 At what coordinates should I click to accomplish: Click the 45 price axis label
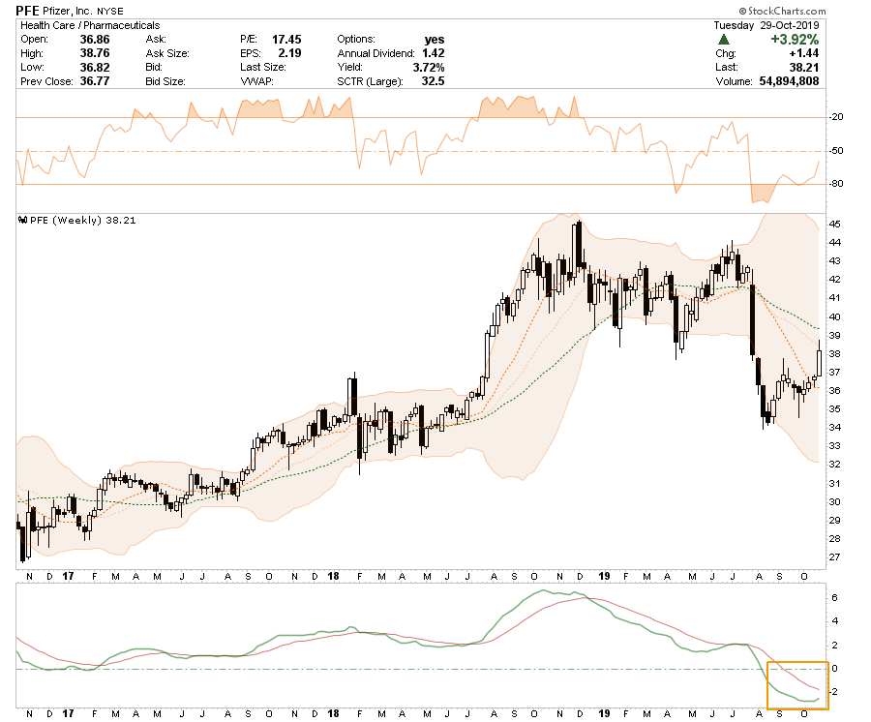coord(834,225)
